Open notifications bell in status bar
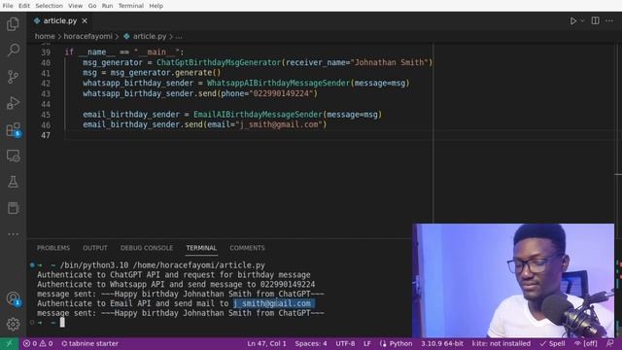 (610, 343)
